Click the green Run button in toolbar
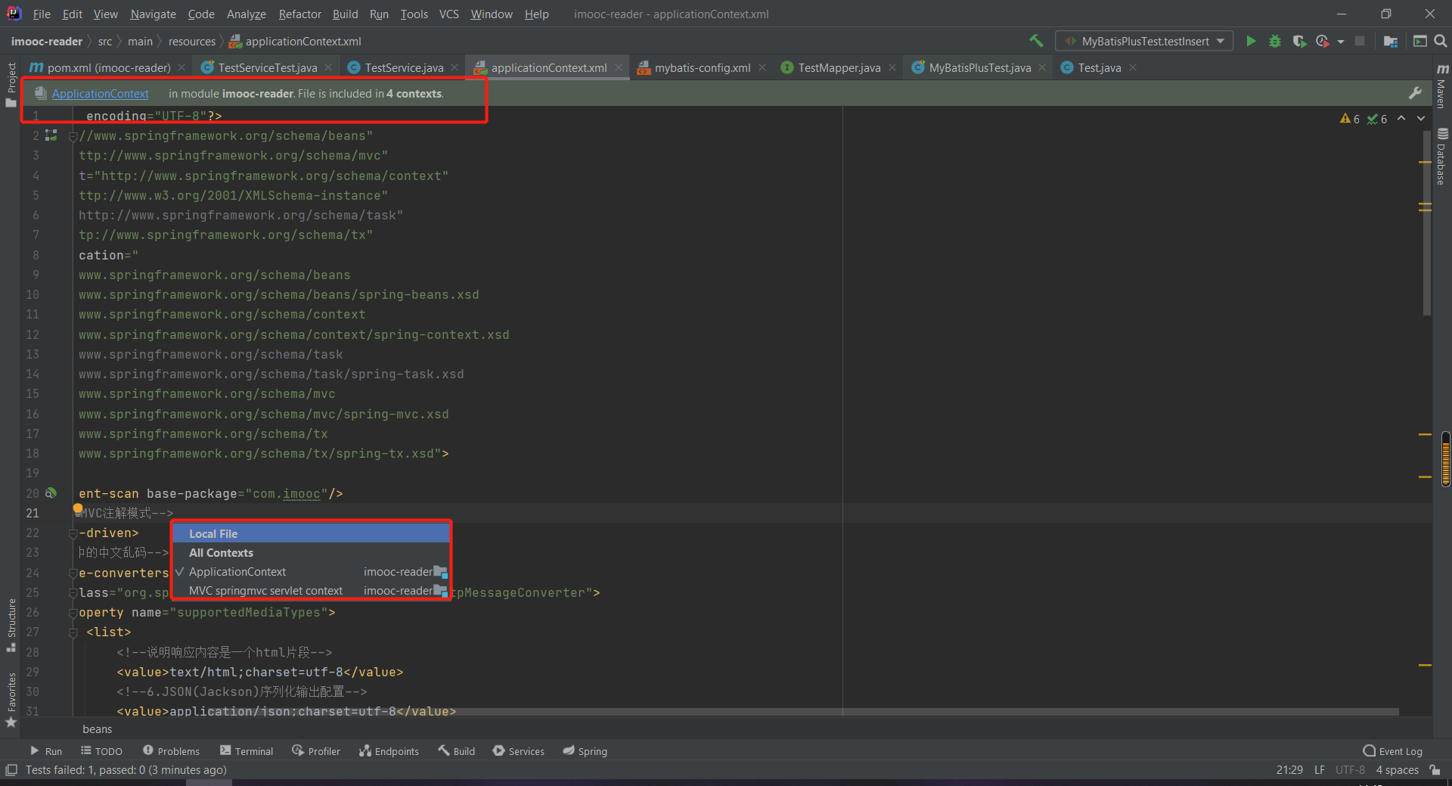Image resolution: width=1452 pixels, height=786 pixels. (1251, 41)
